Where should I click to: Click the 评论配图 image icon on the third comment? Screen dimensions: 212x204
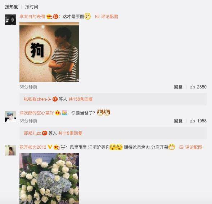coord(181,147)
